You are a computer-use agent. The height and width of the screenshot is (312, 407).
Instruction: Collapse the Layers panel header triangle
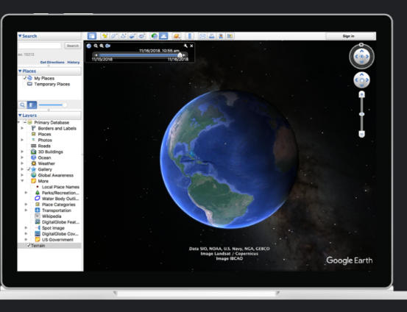click(20, 116)
